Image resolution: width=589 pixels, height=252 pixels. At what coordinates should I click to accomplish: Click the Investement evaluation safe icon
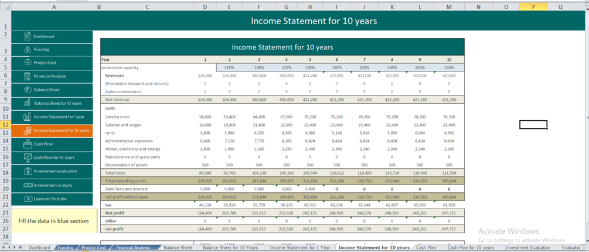[27, 171]
